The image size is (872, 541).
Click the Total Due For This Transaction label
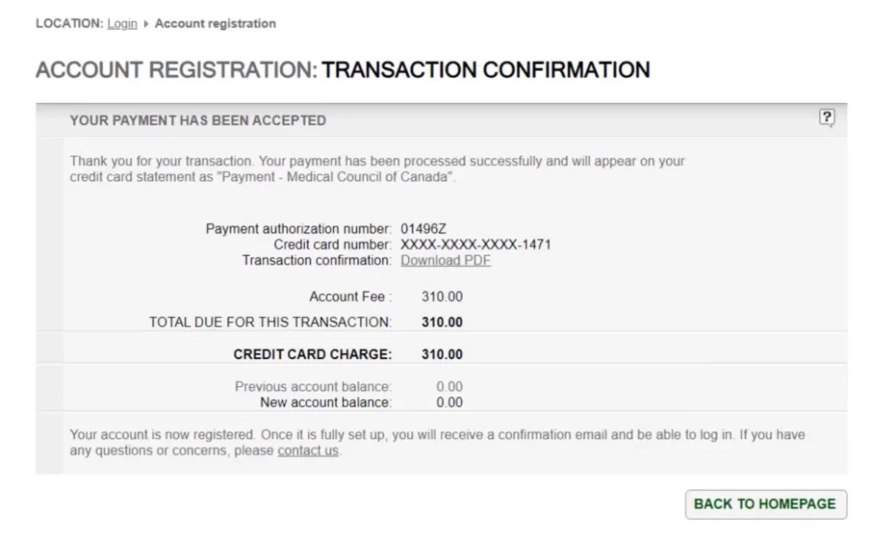click(270, 322)
